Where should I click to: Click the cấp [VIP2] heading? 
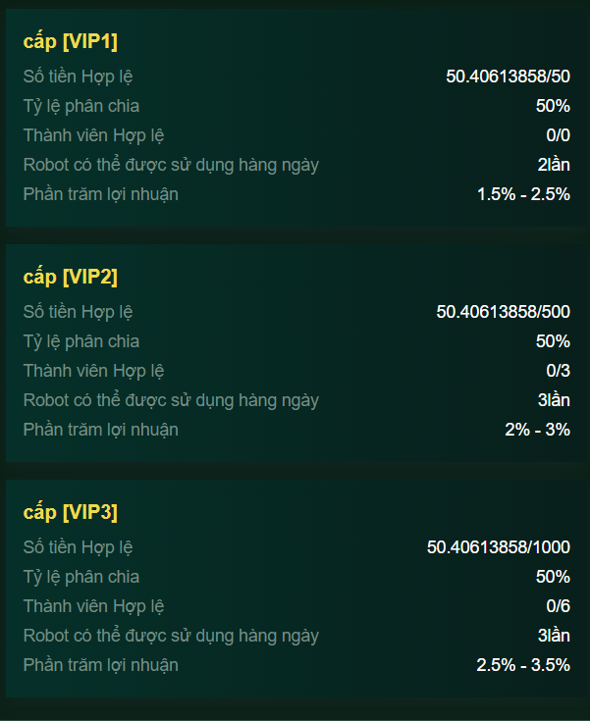click(71, 277)
